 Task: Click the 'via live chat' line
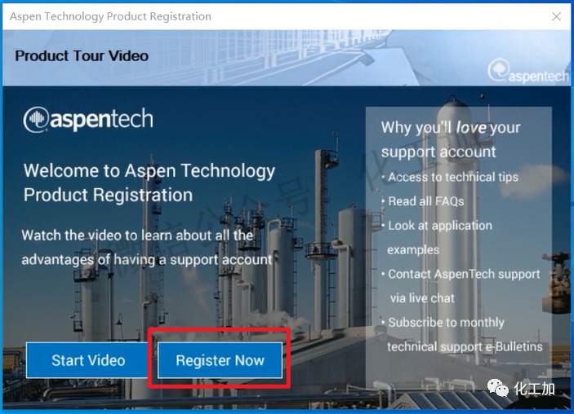coord(422,298)
